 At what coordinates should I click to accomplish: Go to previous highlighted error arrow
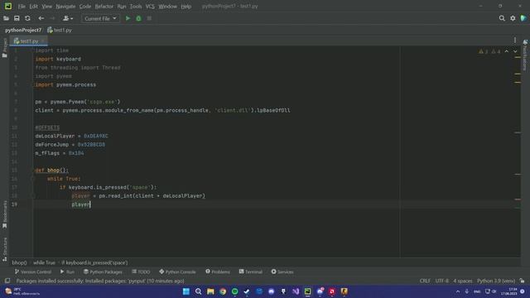click(x=506, y=51)
